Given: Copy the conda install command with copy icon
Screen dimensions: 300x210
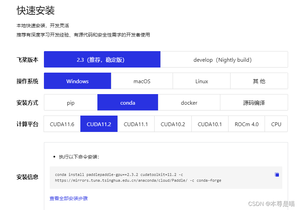Looking at the screenshot, I should click(x=277, y=175).
